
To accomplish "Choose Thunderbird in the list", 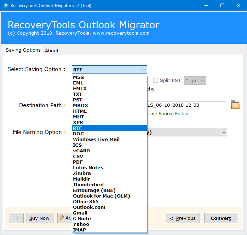I will [109, 185].
